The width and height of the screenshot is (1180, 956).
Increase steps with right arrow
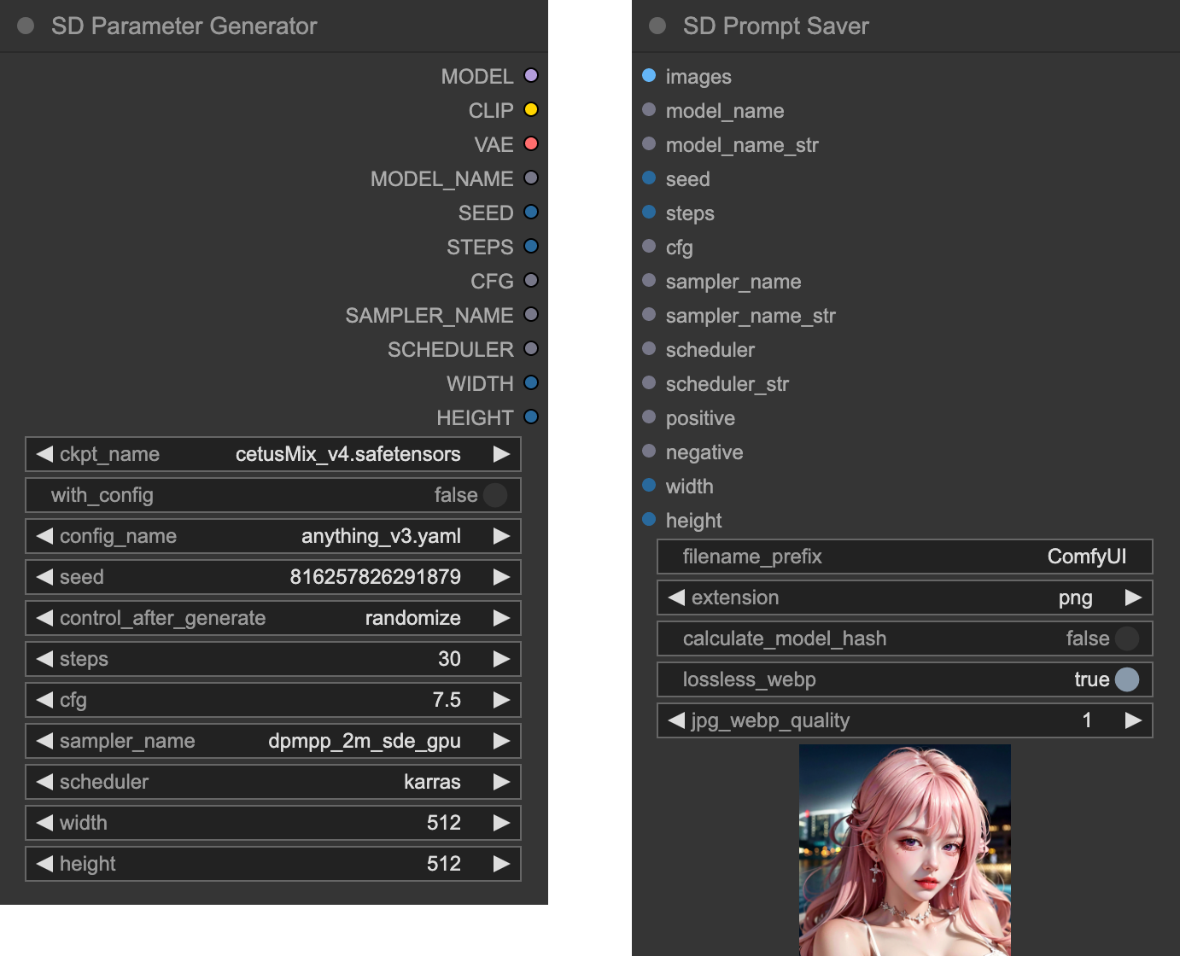click(501, 659)
